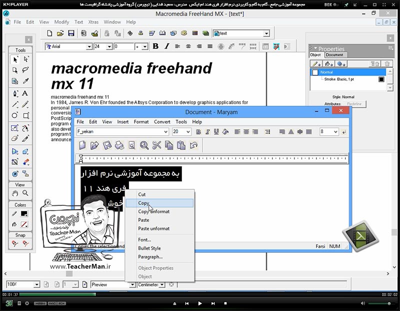400x311 pixels.
Task: Open Convert menu in Maryam
Action: click(x=162, y=122)
